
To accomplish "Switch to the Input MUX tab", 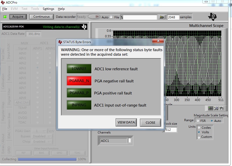I will pyautogui.click(x=9, y=51).
